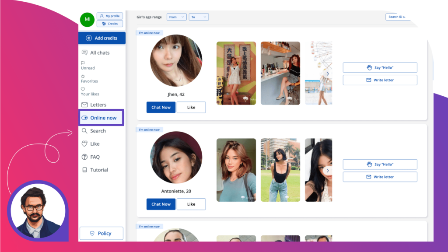Screen dimensions: 448x252
Task: Expand the age range To dropdown
Action: tap(199, 17)
